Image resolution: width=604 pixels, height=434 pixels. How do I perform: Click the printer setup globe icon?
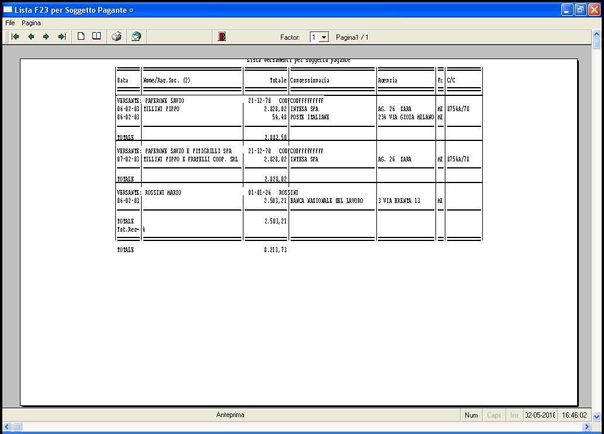tap(136, 37)
